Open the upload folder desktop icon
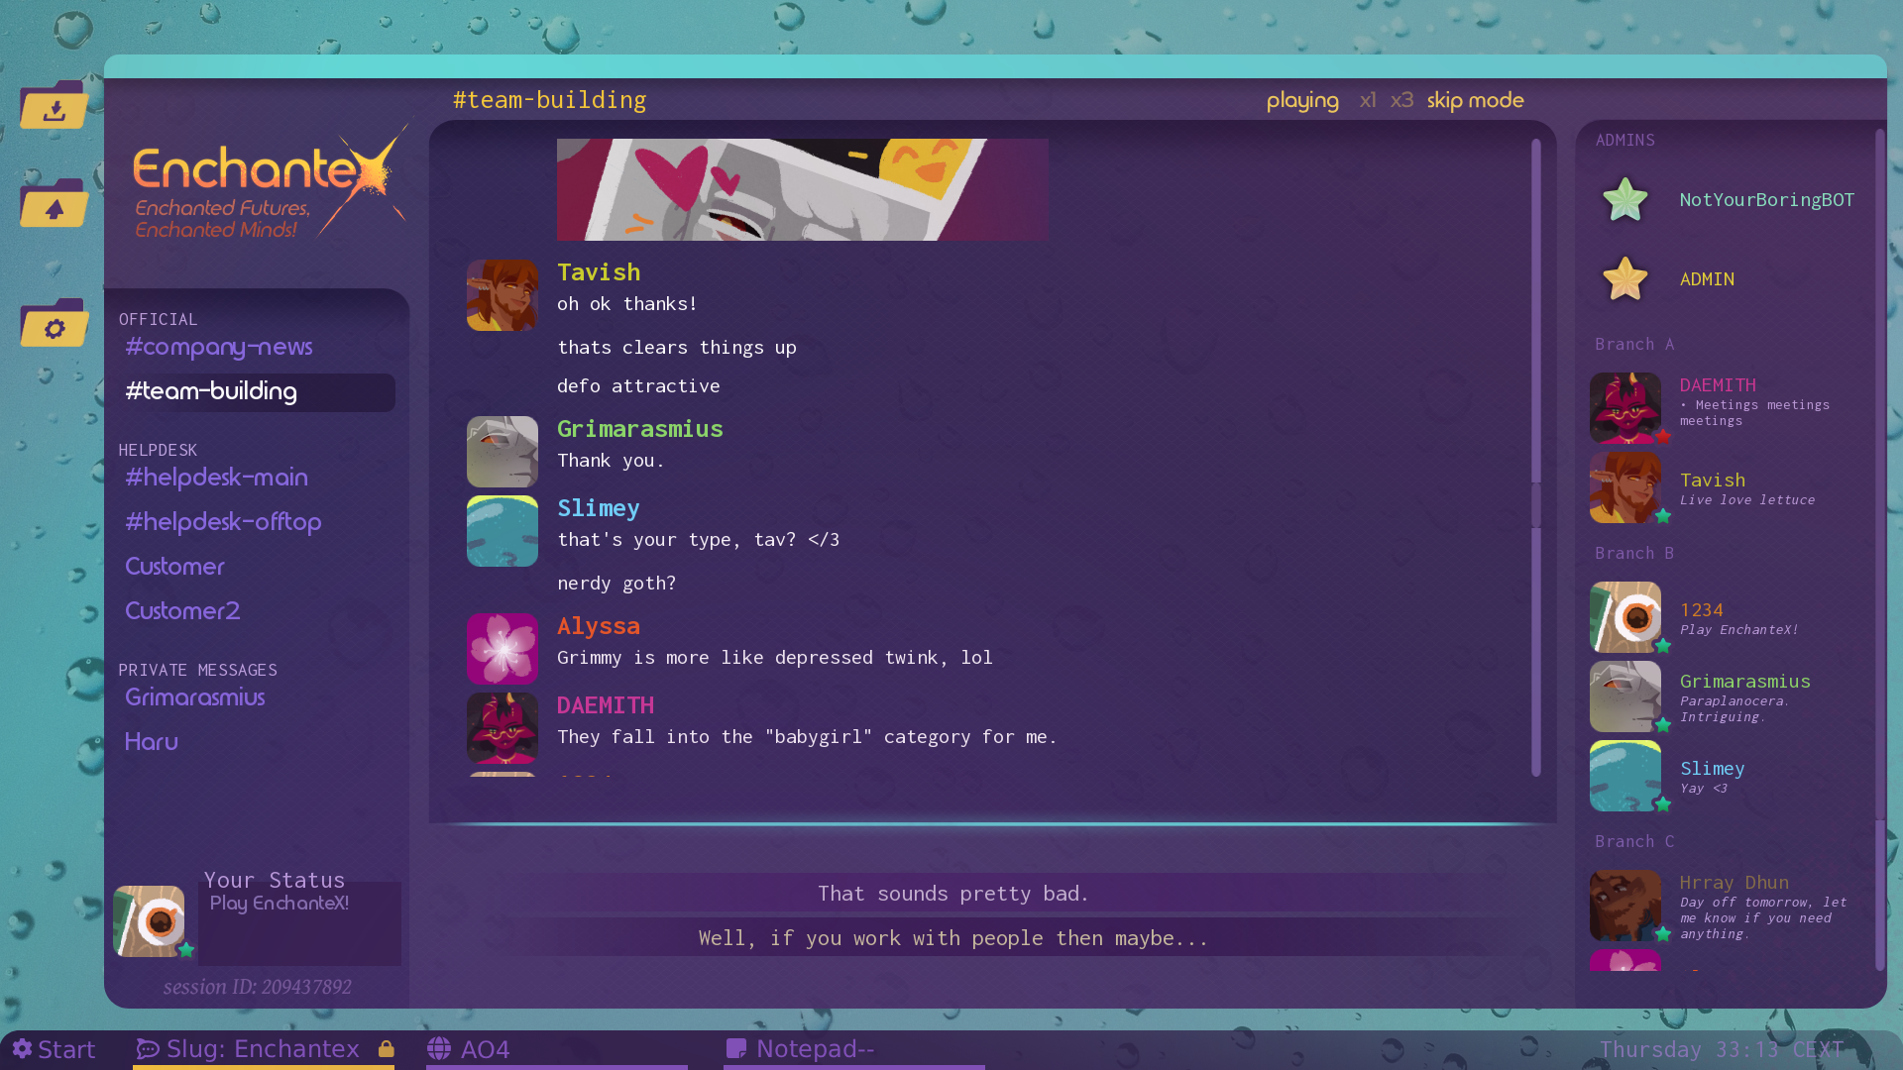The height and width of the screenshot is (1070, 1903). tap(55, 203)
